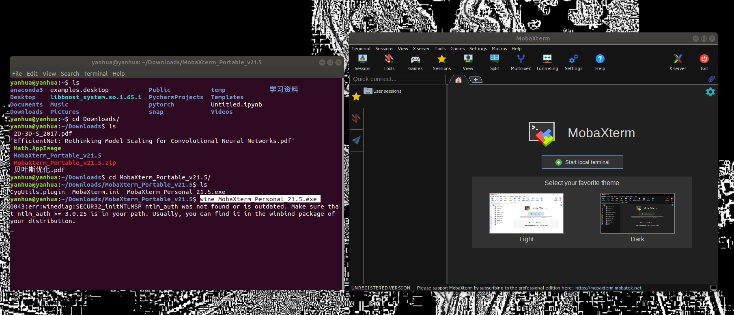
Task: Click the small status bar icon at far right
Action: [x=714, y=288]
